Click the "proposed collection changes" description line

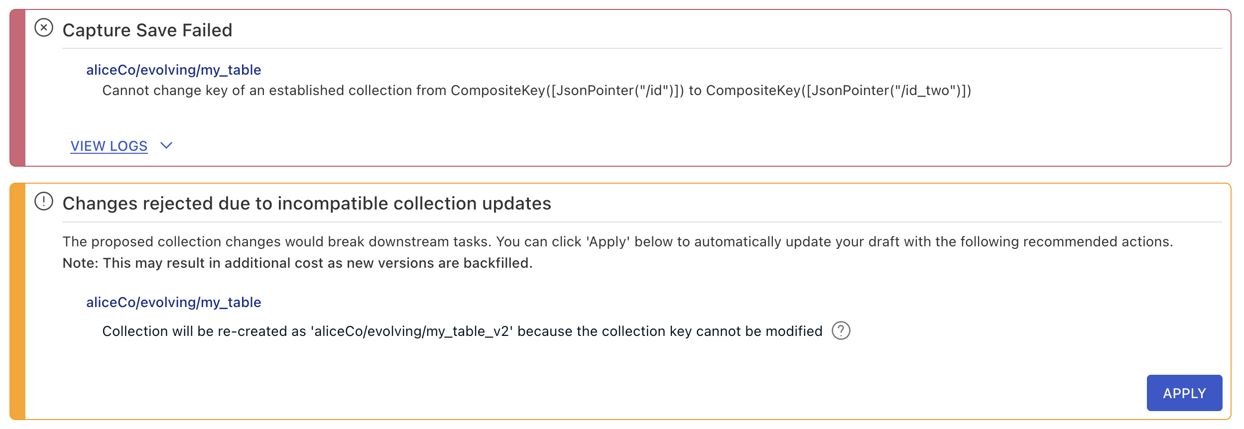click(x=618, y=242)
